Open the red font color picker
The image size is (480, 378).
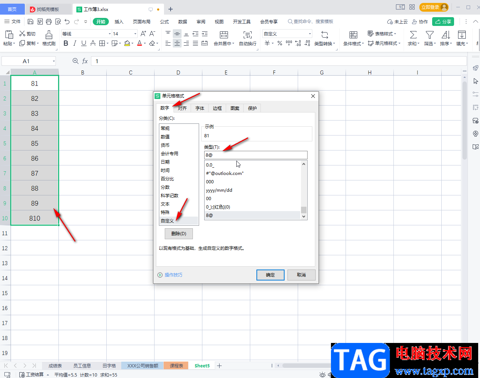tap(139, 43)
